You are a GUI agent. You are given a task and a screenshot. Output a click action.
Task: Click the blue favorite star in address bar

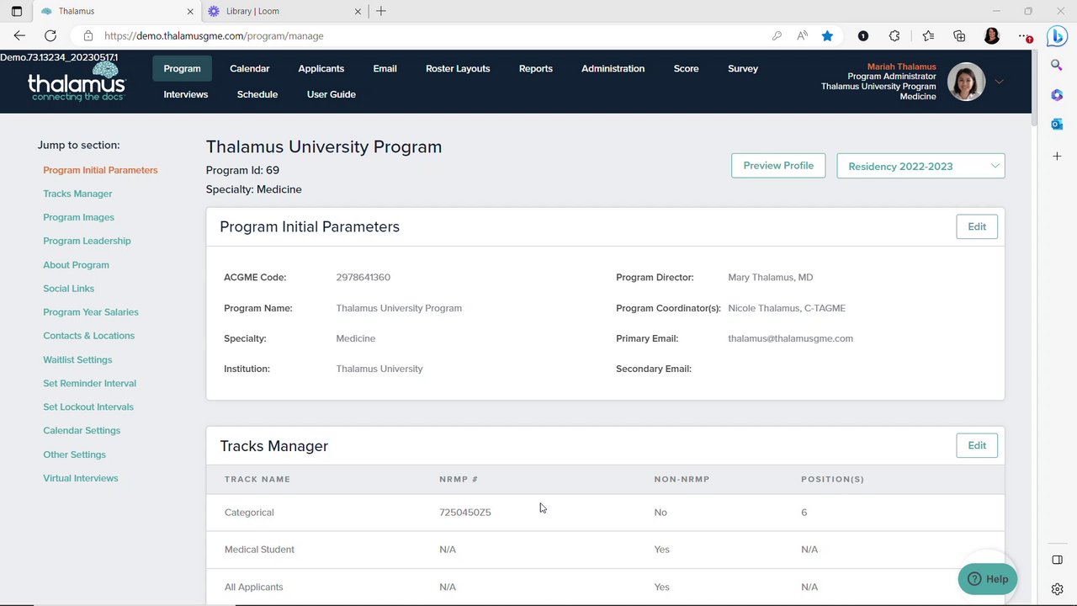click(827, 36)
